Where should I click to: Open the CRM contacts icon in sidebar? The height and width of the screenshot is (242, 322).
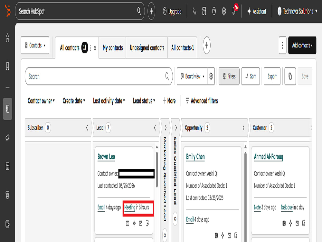point(8,109)
